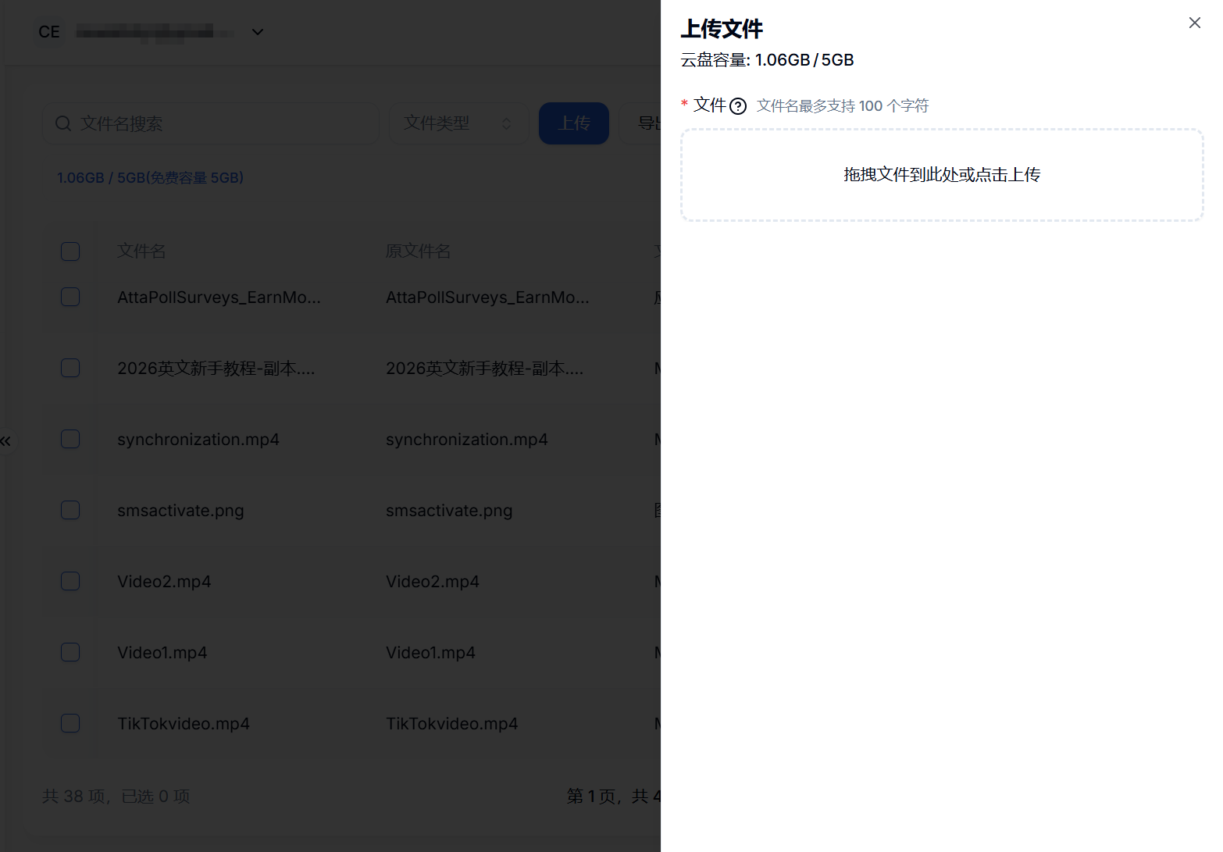Viewport: 1223px width, 852px height.
Task: Click the 文件名最多支持 100 个字符 hint text
Action: coord(843,106)
